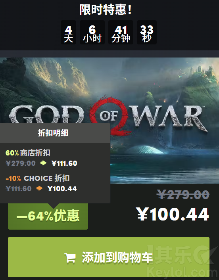Click the minutes countdown box
The height and width of the screenshot is (280, 219).
[121, 32]
